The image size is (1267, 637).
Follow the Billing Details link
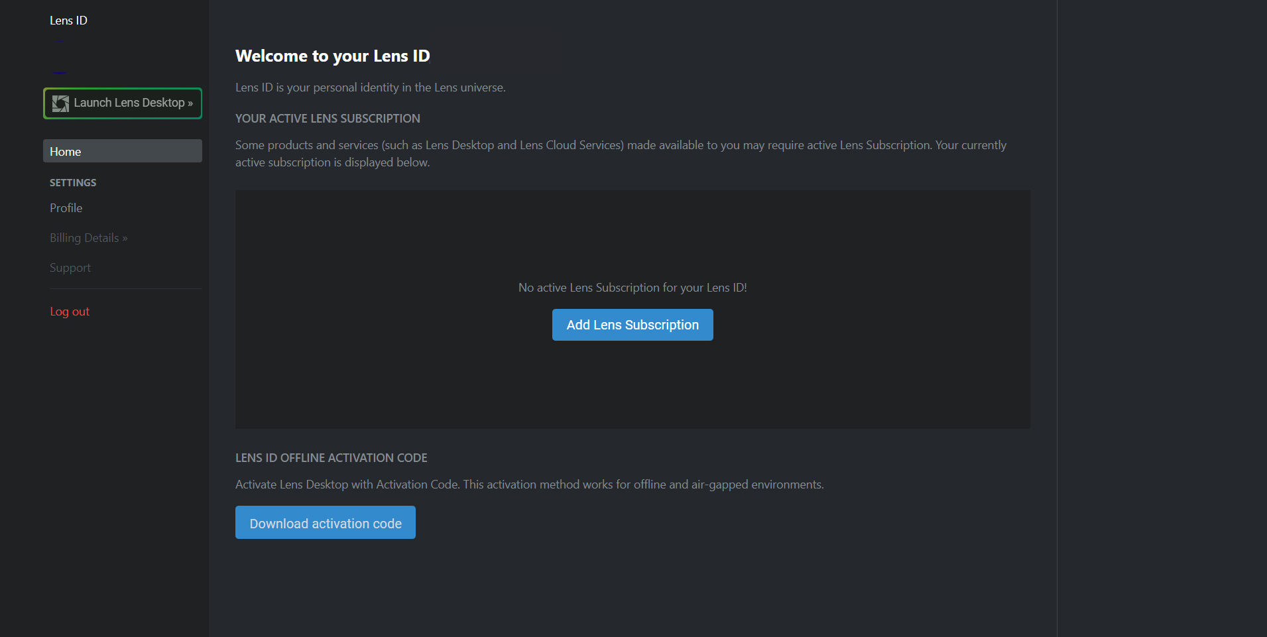click(x=84, y=237)
